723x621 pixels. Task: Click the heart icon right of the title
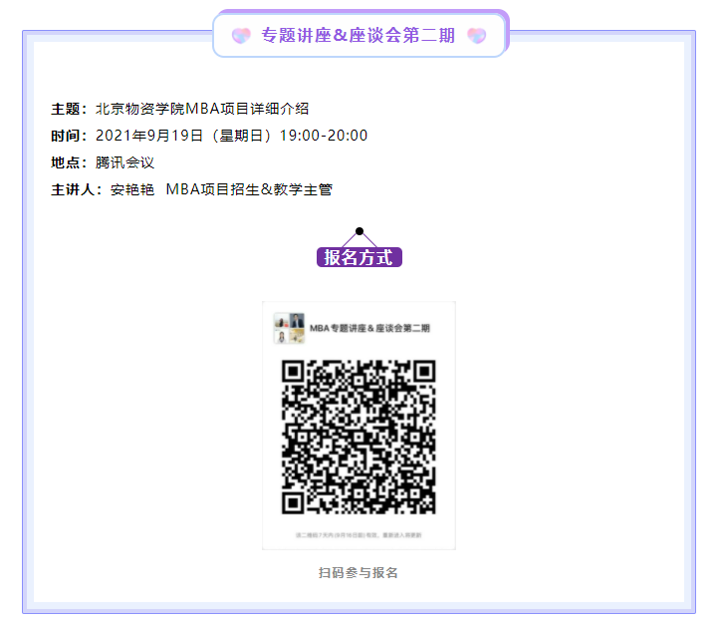coord(476,36)
